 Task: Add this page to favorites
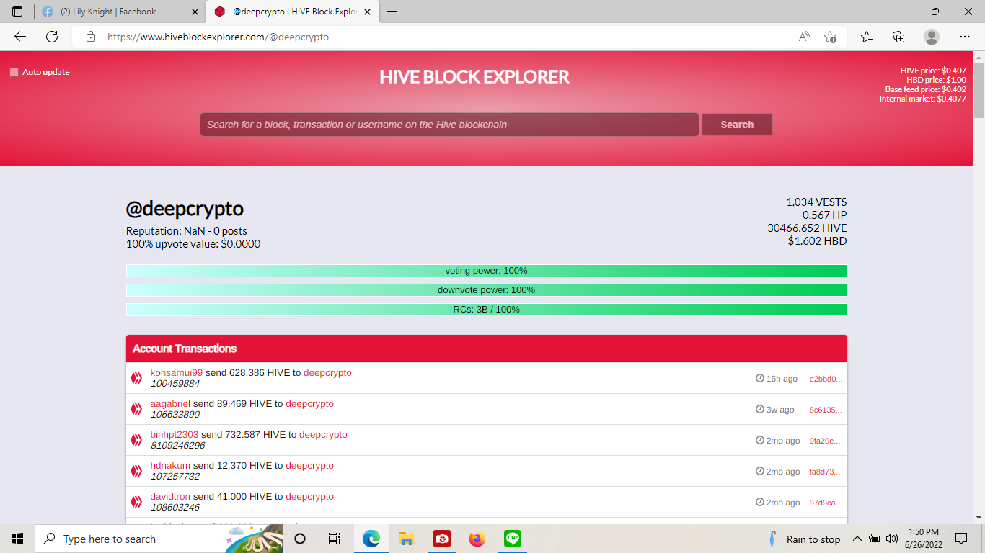830,37
